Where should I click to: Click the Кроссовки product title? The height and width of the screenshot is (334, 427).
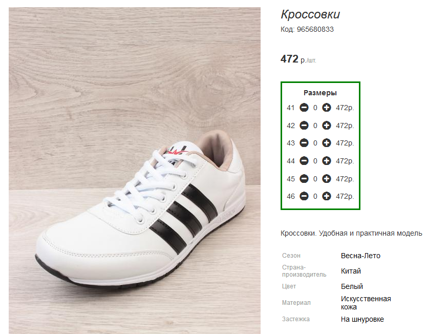[310, 14]
